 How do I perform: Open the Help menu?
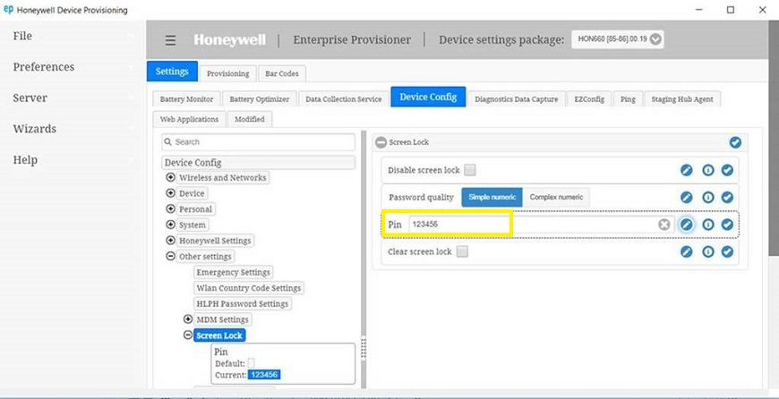[x=25, y=160]
